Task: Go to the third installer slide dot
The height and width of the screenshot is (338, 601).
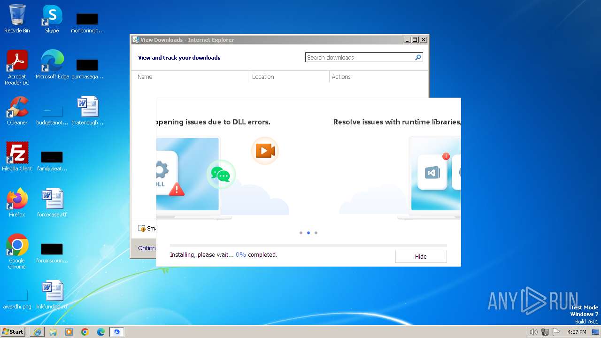Action: click(x=316, y=233)
